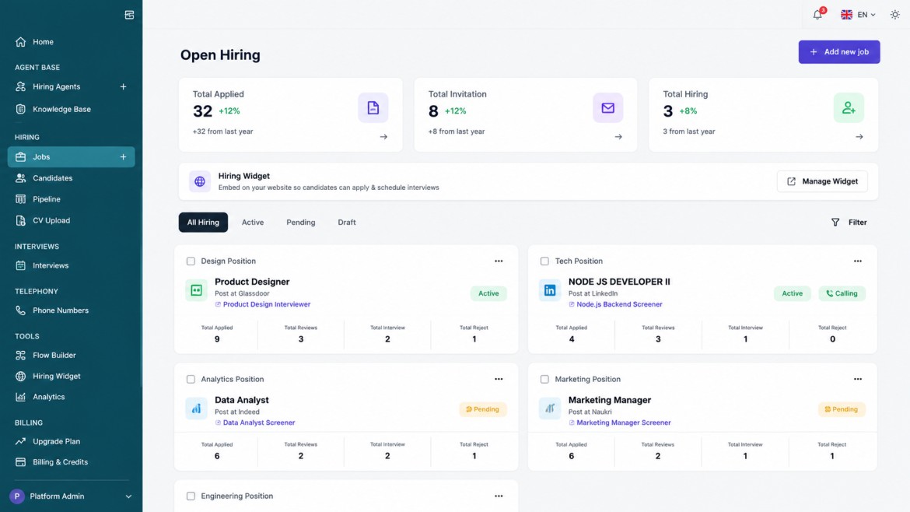Go to Home in sidebar
The image size is (910, 512).
[x=71, y=42]
